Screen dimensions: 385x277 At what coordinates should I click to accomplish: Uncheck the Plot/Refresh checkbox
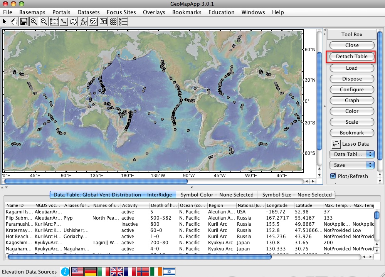coord(333,176)
